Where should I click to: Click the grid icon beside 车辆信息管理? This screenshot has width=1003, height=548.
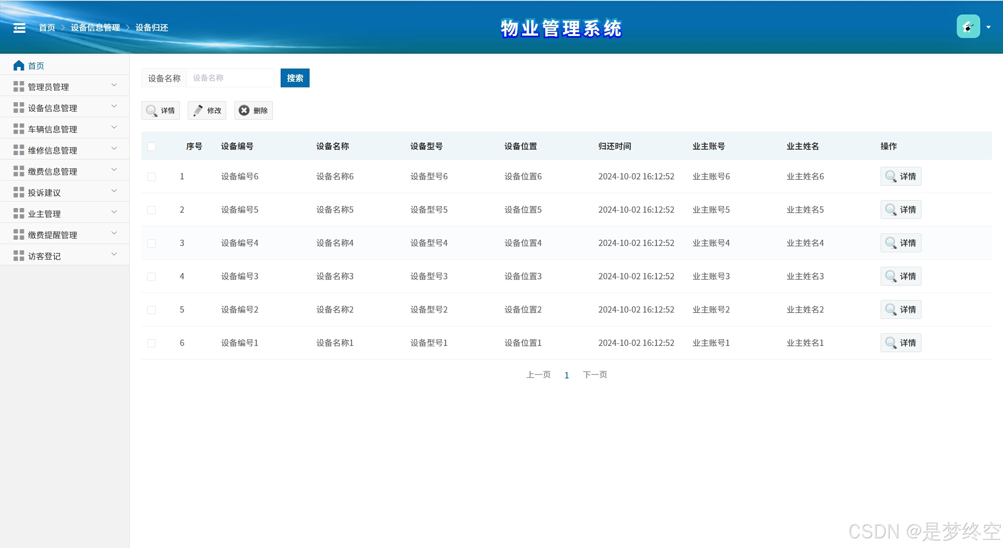18,129
